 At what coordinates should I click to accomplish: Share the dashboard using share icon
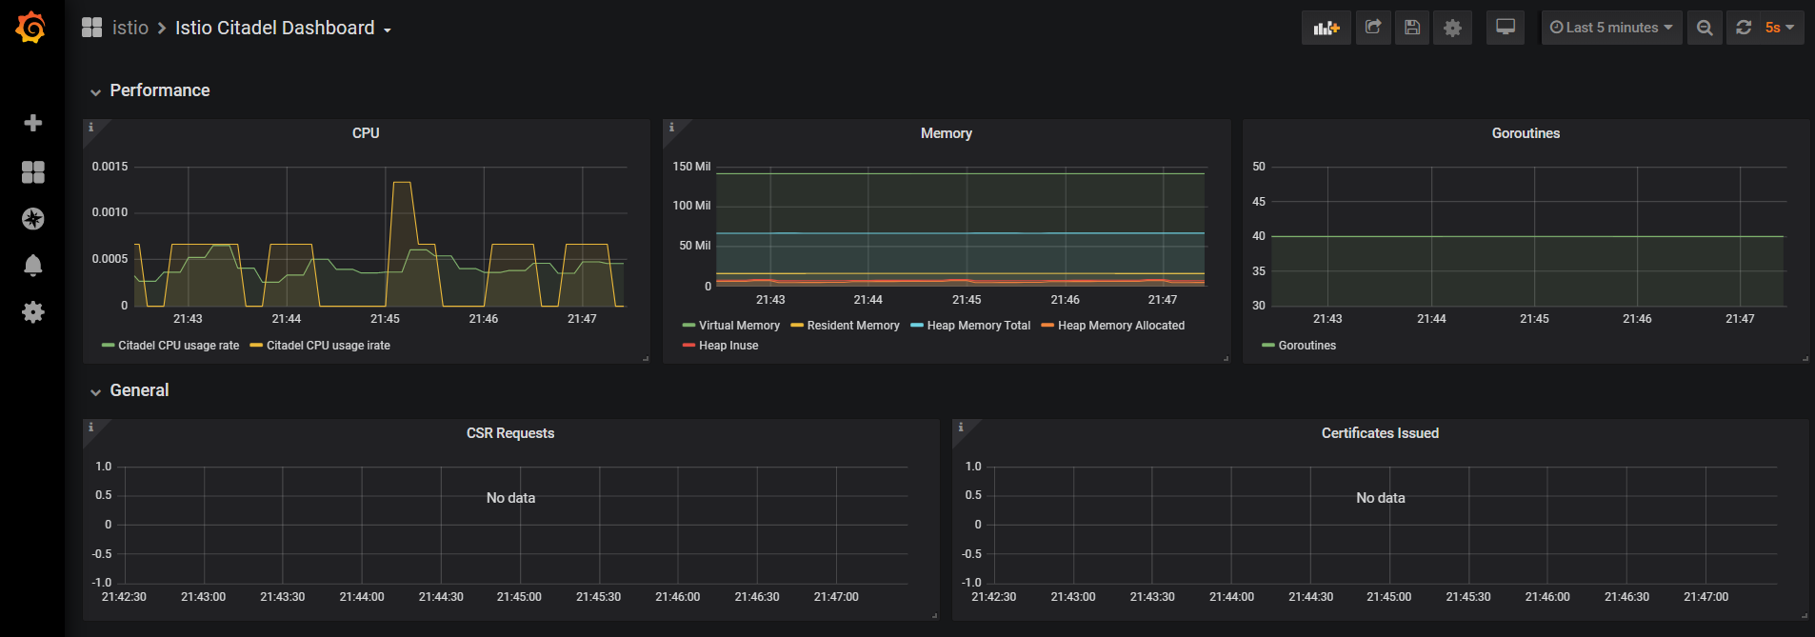[x=1372, y=28]
